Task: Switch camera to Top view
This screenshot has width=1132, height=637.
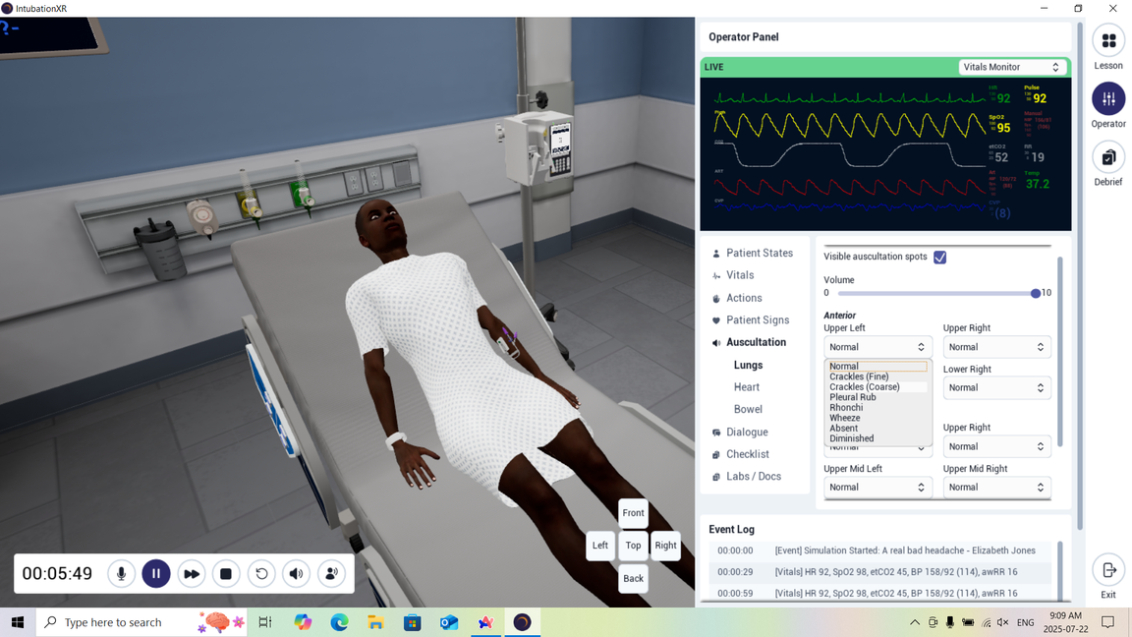Action: (x=633, y=546)
